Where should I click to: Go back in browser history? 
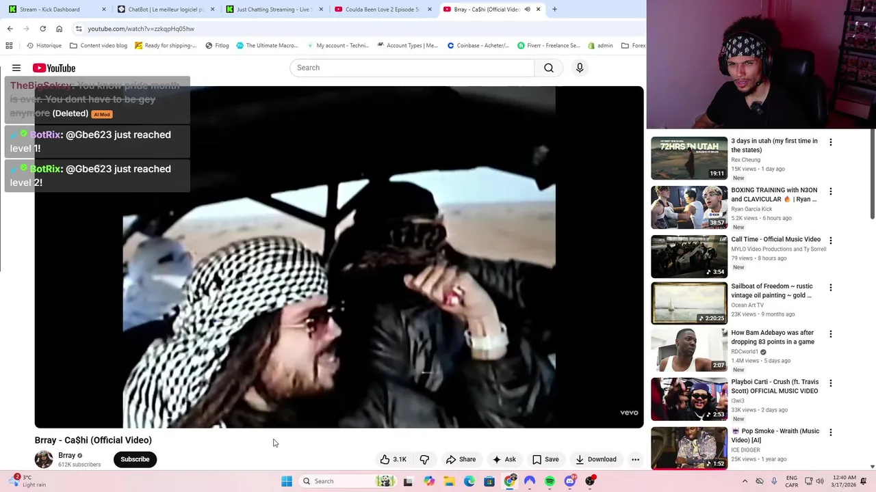(10, 29)
